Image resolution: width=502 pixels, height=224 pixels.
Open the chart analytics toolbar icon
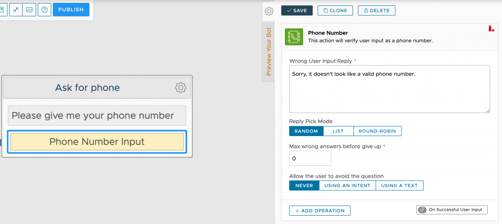pos(29,10)
